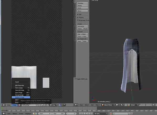Screen dimensions: 157x115
Task: Open Playback menu in timeline header
Action: (28, 113)
